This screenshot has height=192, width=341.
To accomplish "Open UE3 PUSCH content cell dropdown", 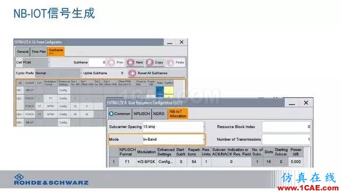I will point(30,114).
